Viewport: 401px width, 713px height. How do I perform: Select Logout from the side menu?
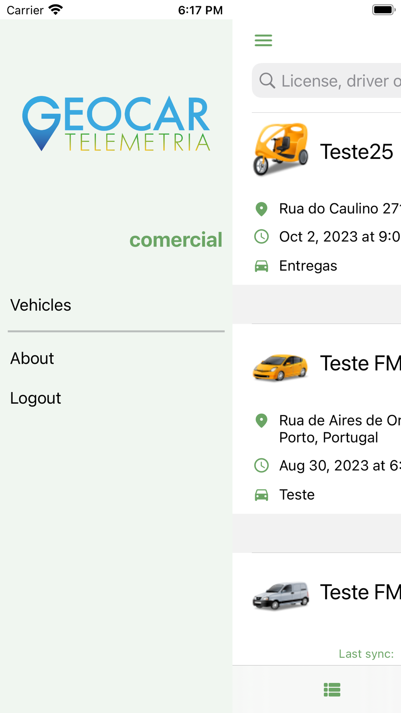click(36, 398)
